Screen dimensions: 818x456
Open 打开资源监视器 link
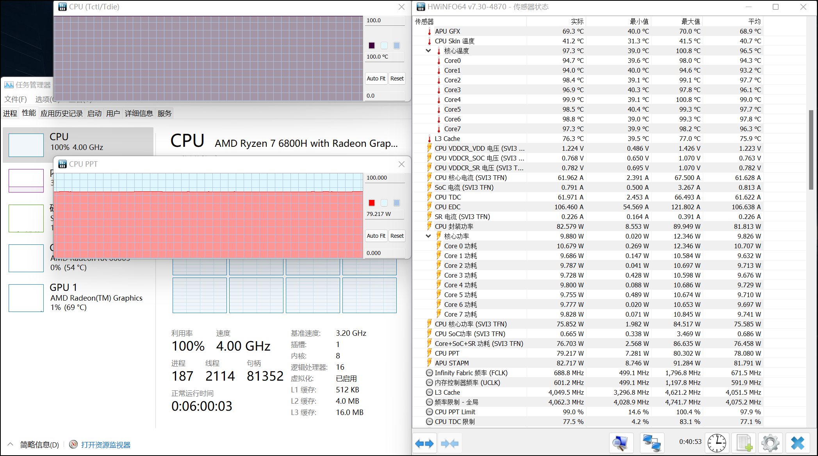pyautogui.click(x=105, y=445)
